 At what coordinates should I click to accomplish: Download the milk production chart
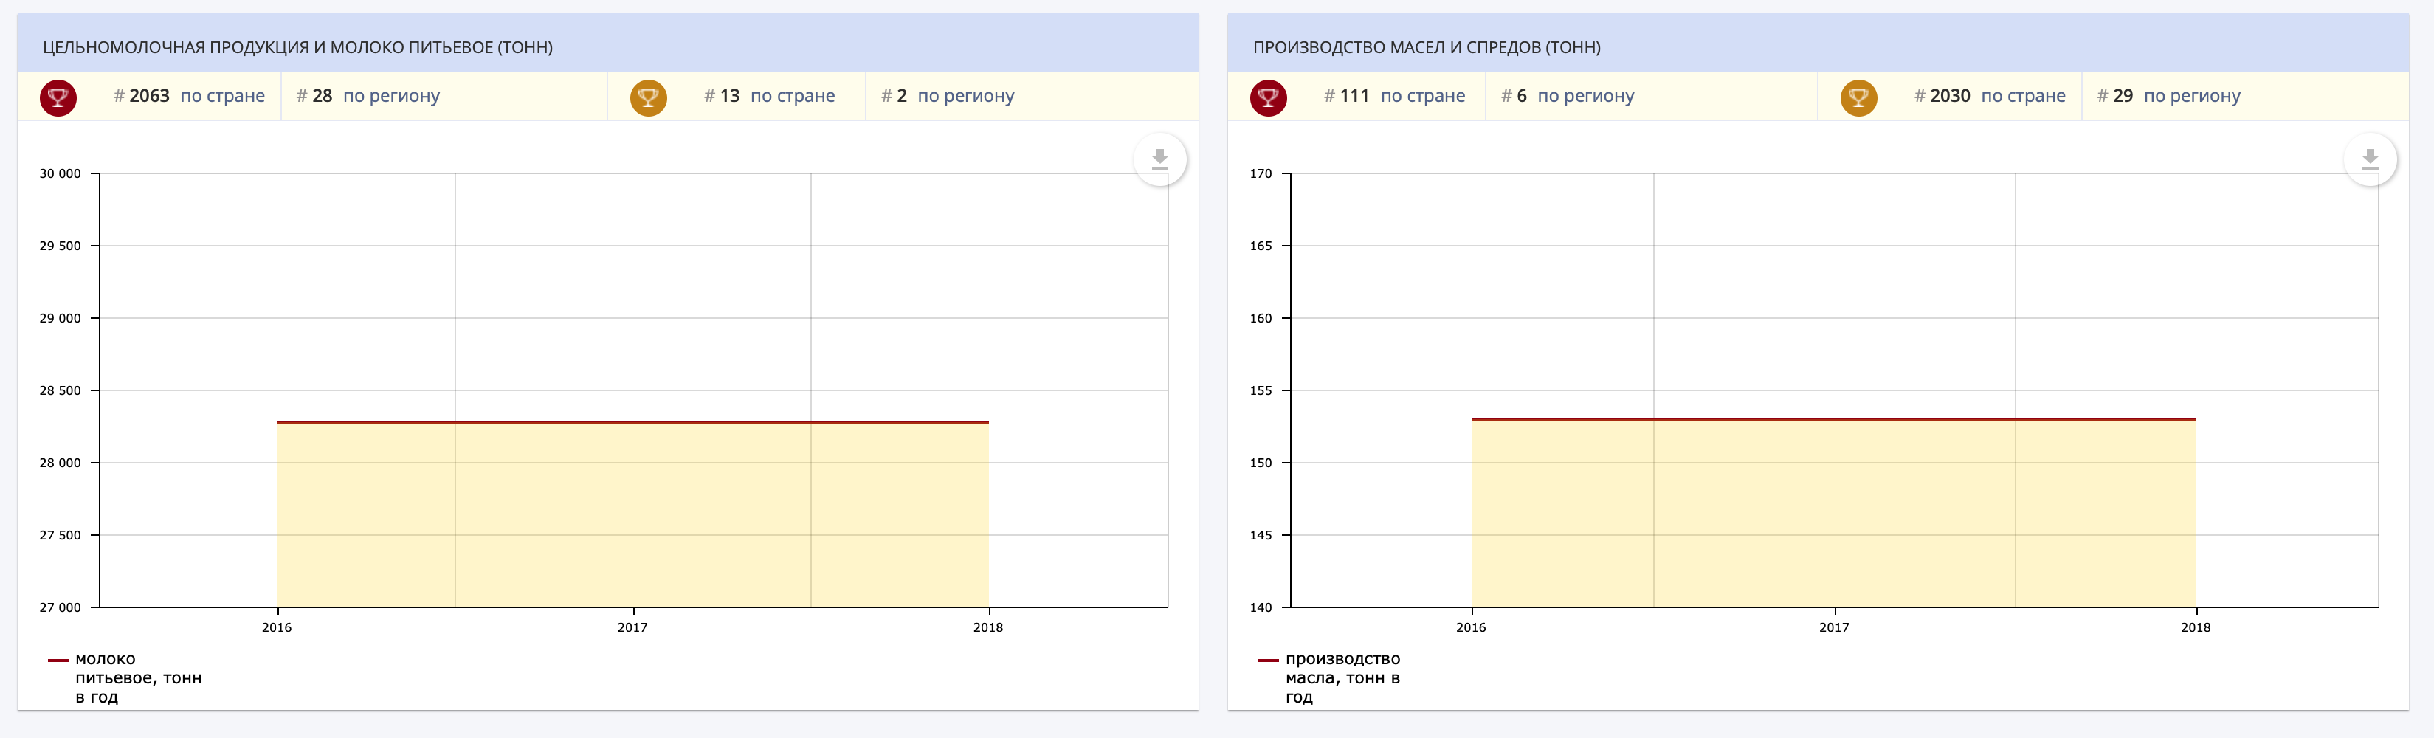tap(1159, 159)
